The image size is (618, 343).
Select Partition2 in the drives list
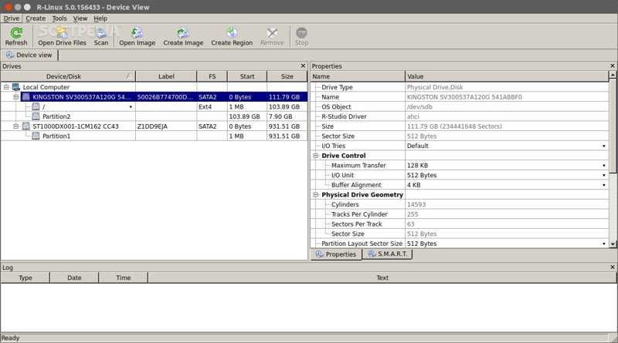click(x=56, y=116)
